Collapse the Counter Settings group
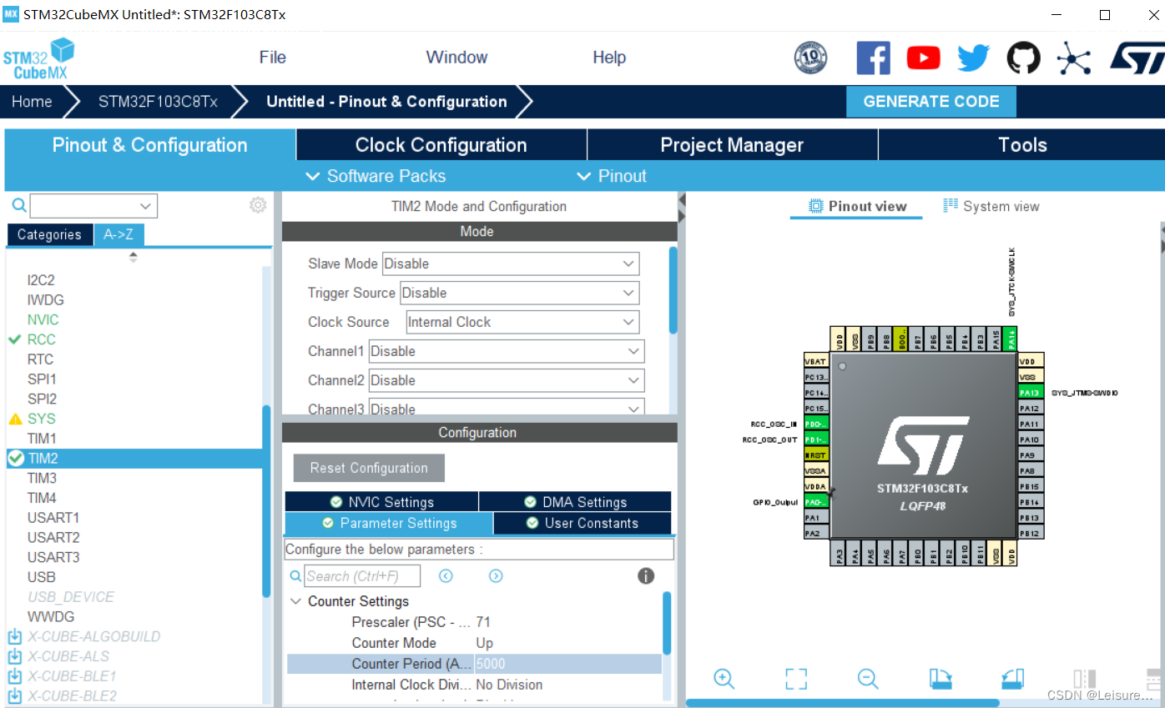Image resolution: width=1165 pixels, height=708 pixels. [295, 601]
